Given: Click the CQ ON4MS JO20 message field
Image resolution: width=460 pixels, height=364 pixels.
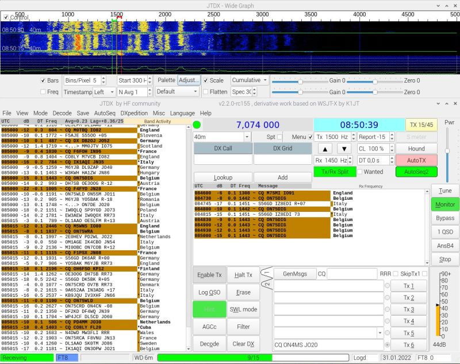Looking at the screenshot, I should coord(328,345).
